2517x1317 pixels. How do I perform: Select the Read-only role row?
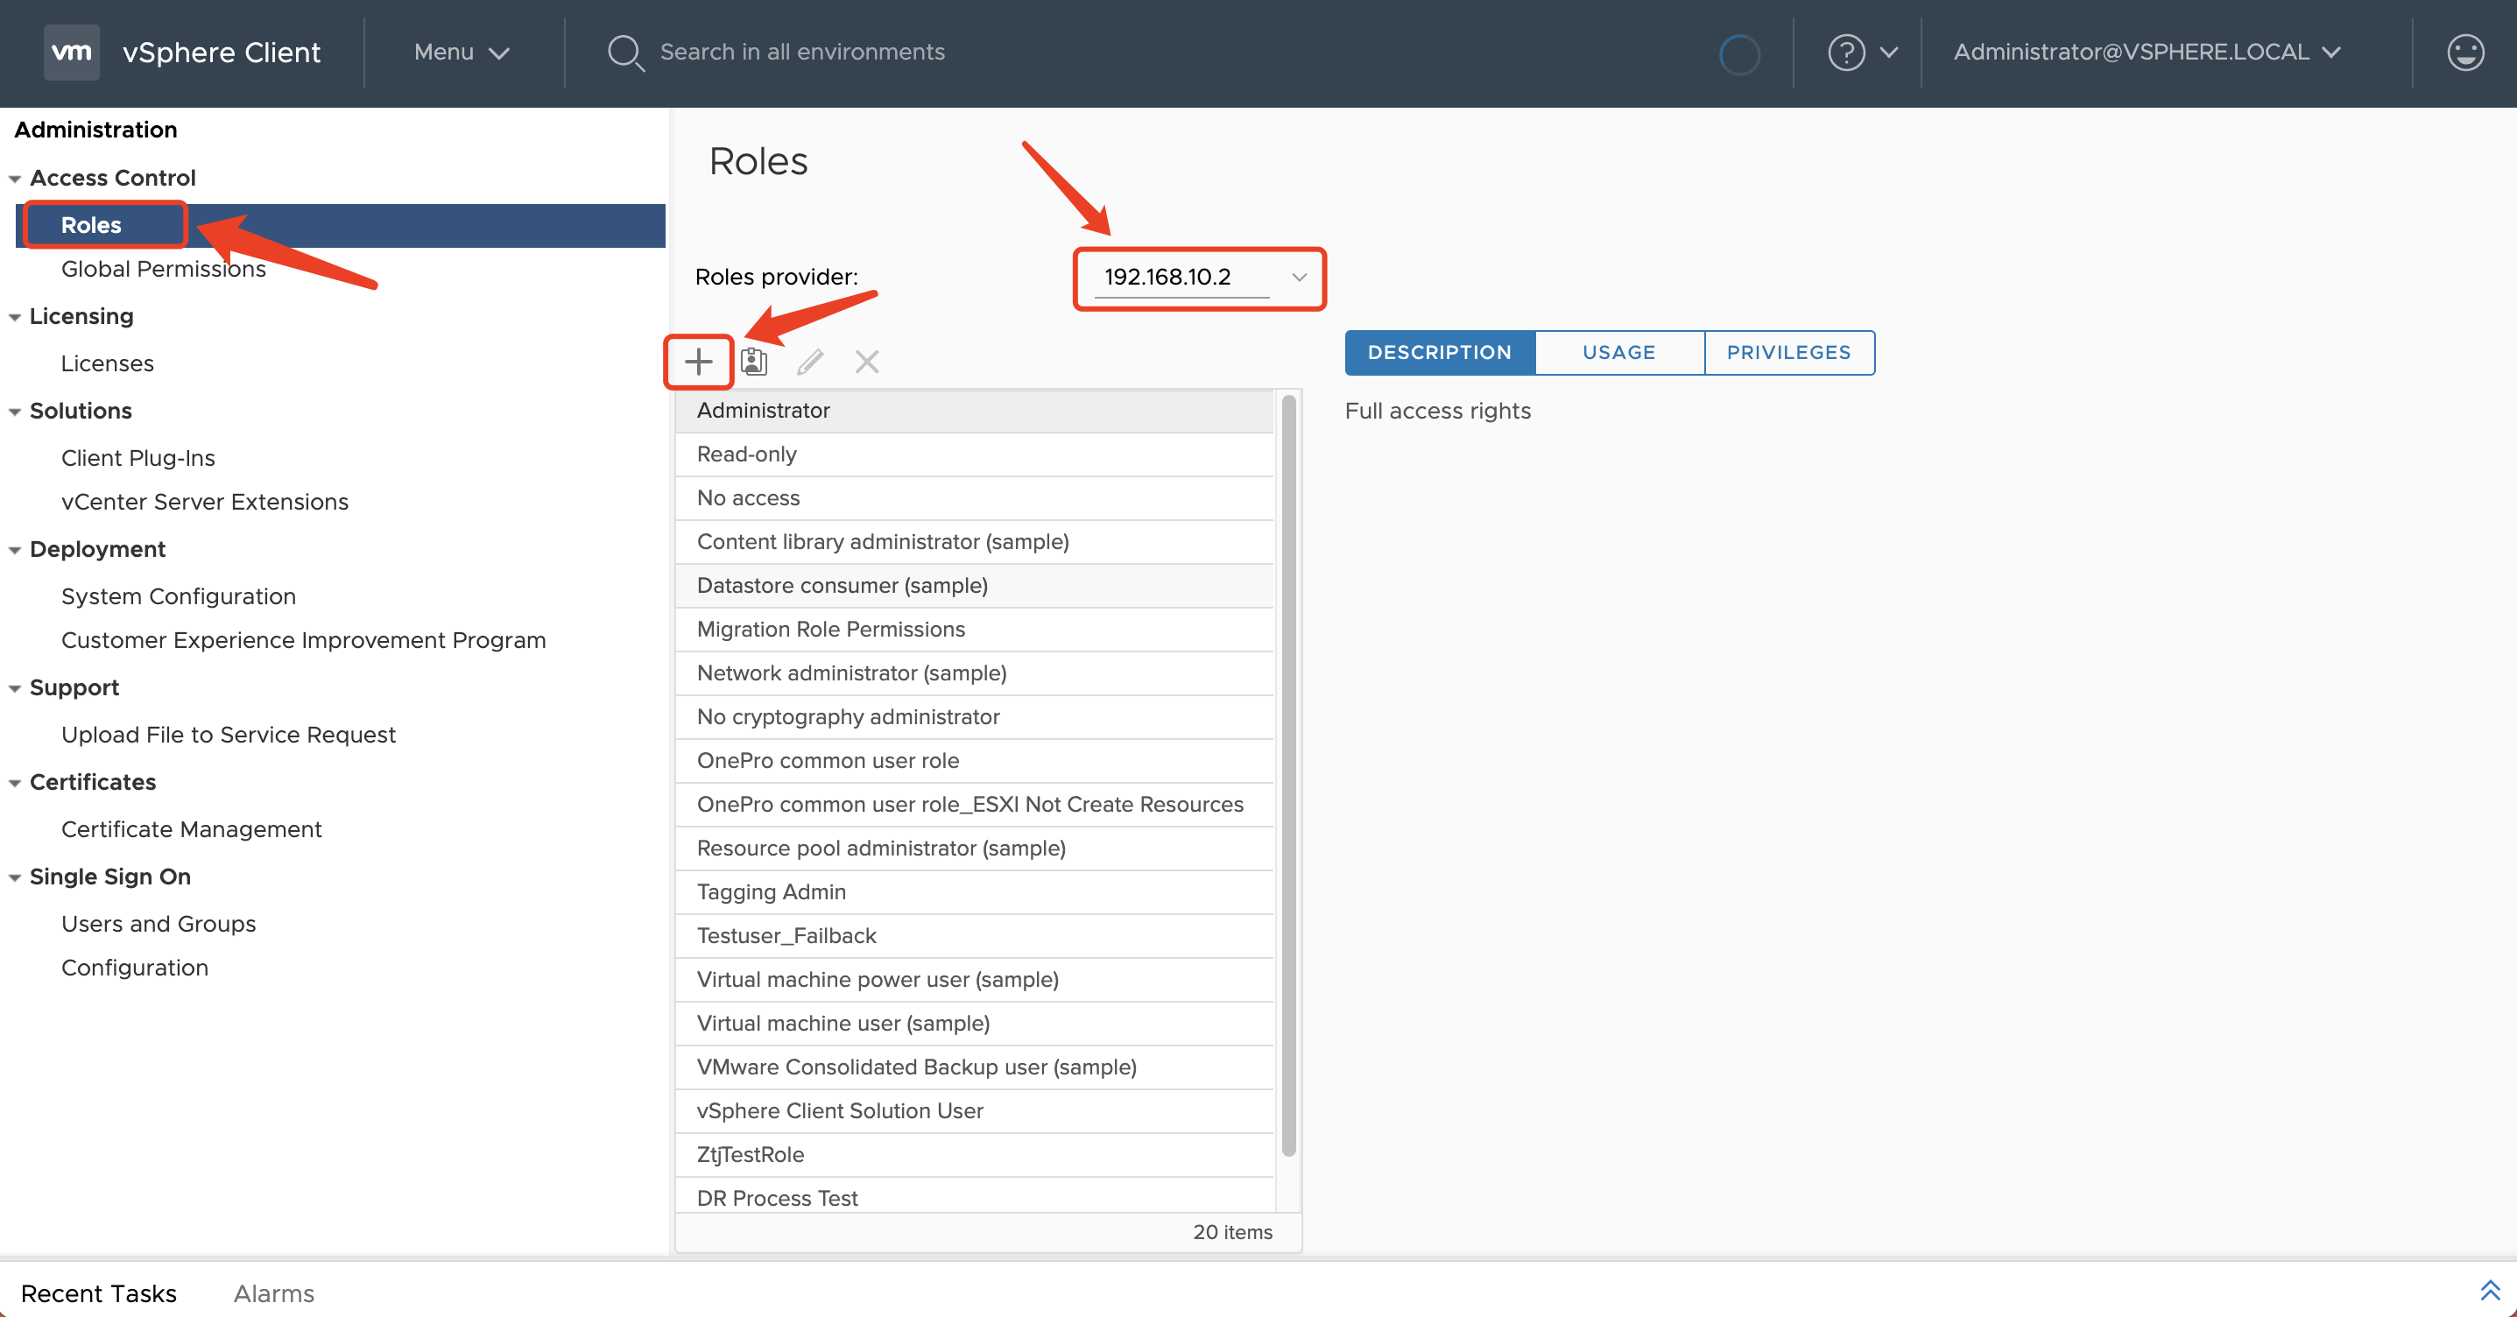point(974,455)
